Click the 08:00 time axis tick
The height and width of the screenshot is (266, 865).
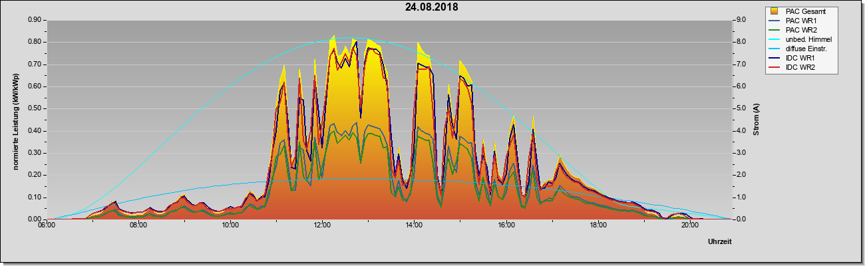(x=138, y=225)
